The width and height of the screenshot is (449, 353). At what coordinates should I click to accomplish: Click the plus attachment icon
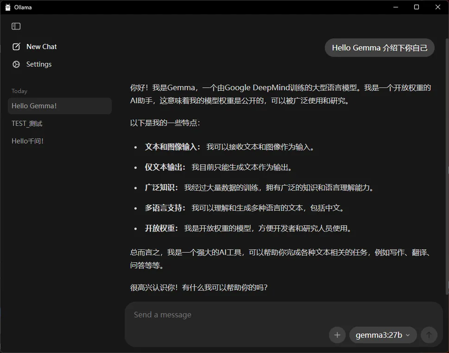tap(337, 335)
